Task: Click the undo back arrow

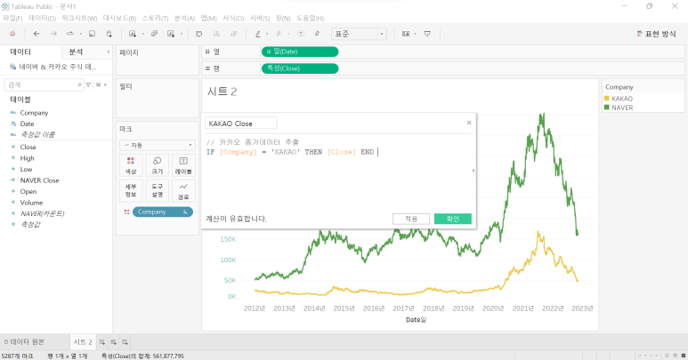Action: (x=36, y=34)
